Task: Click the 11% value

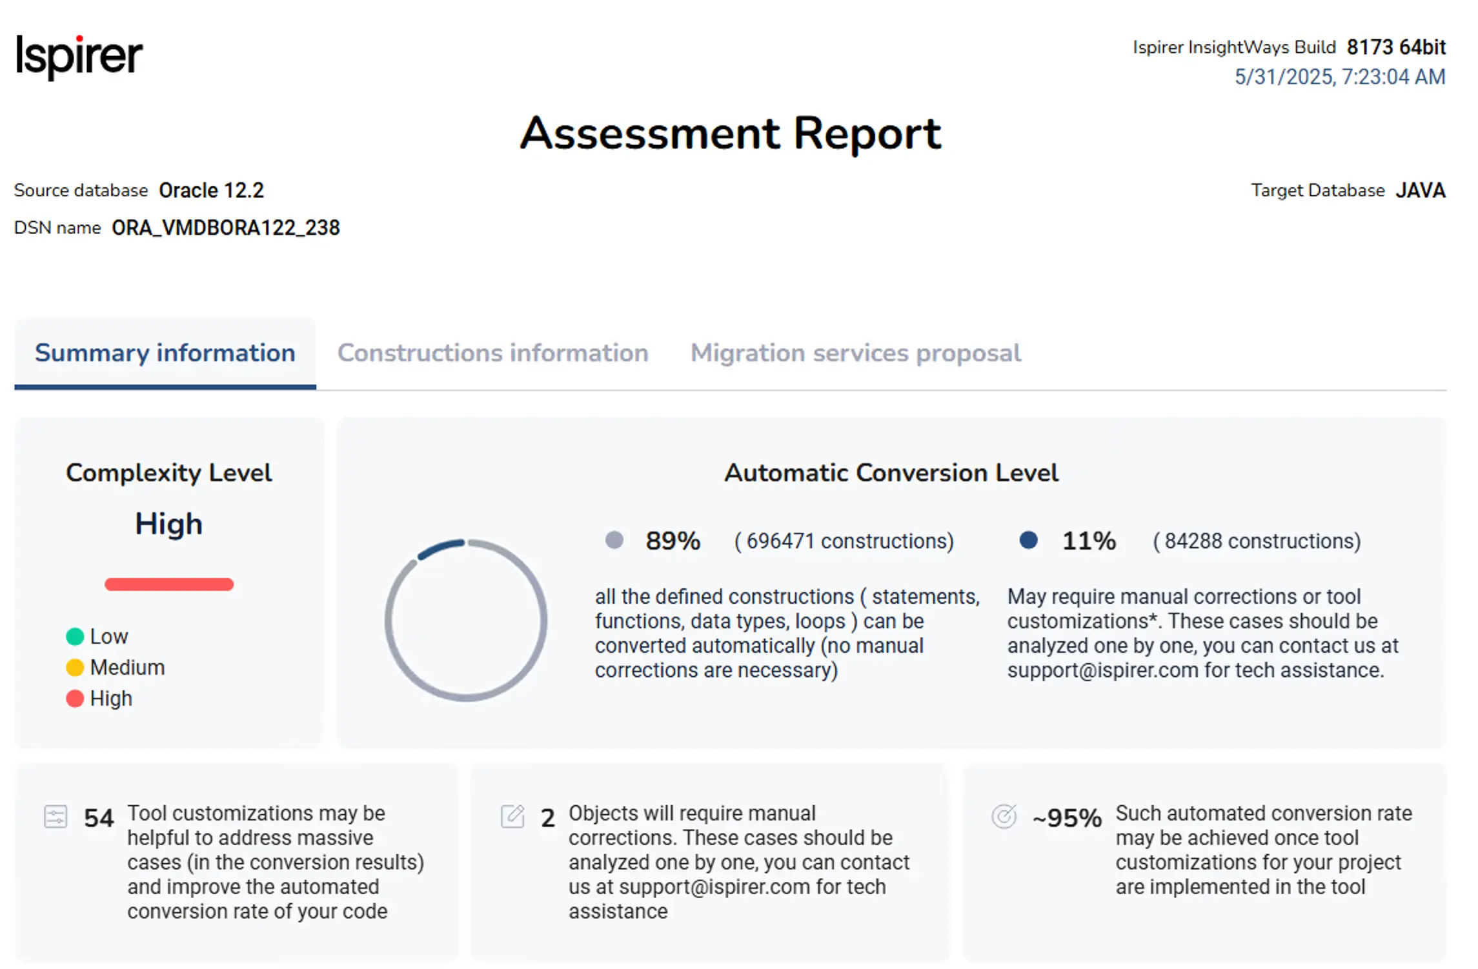Action: coord(1089,541)
